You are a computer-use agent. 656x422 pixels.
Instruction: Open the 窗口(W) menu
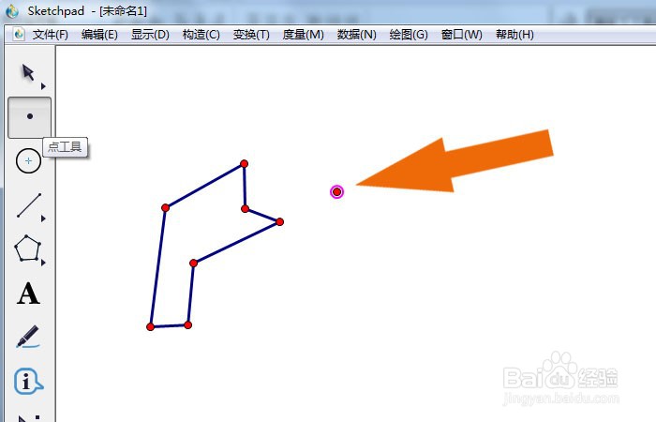(x=462, y=35)
